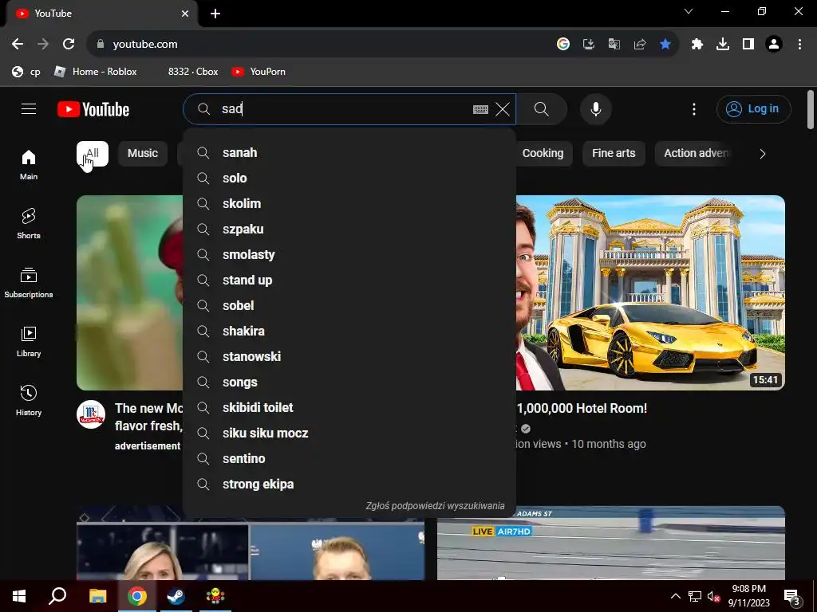Image resolution: width=817 pixels, height=612 pixels.
Task: Clear the search box with the X icon
Action: point(503,109)
